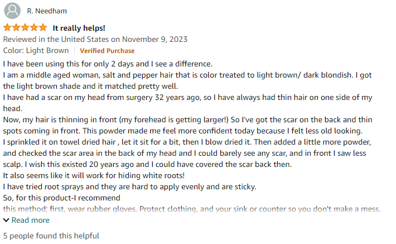The width and height of the screenshot is (396, 244).
Task: Click the Verified Purchase label
Action: tap(107, 51)
